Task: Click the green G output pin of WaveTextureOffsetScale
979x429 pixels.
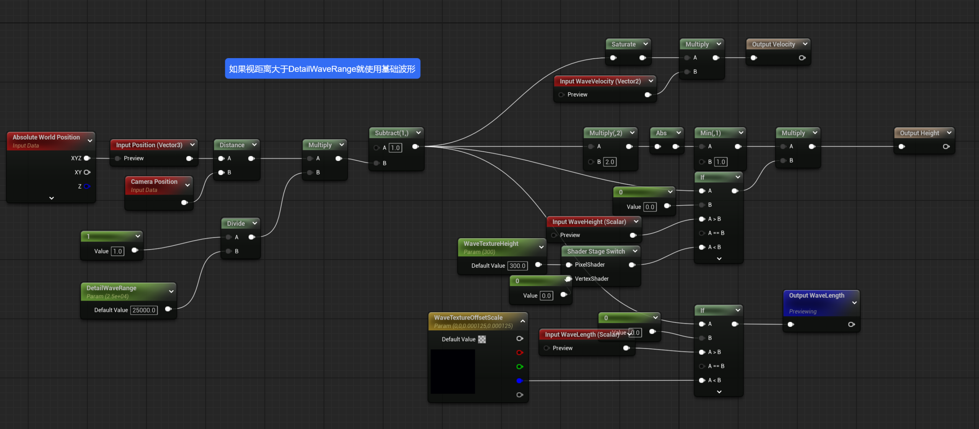Action: click(x=519, y=367)
